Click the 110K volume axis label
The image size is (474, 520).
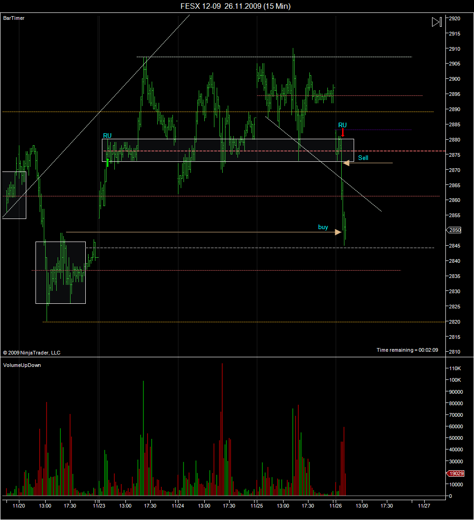click(x=455, y=368)
